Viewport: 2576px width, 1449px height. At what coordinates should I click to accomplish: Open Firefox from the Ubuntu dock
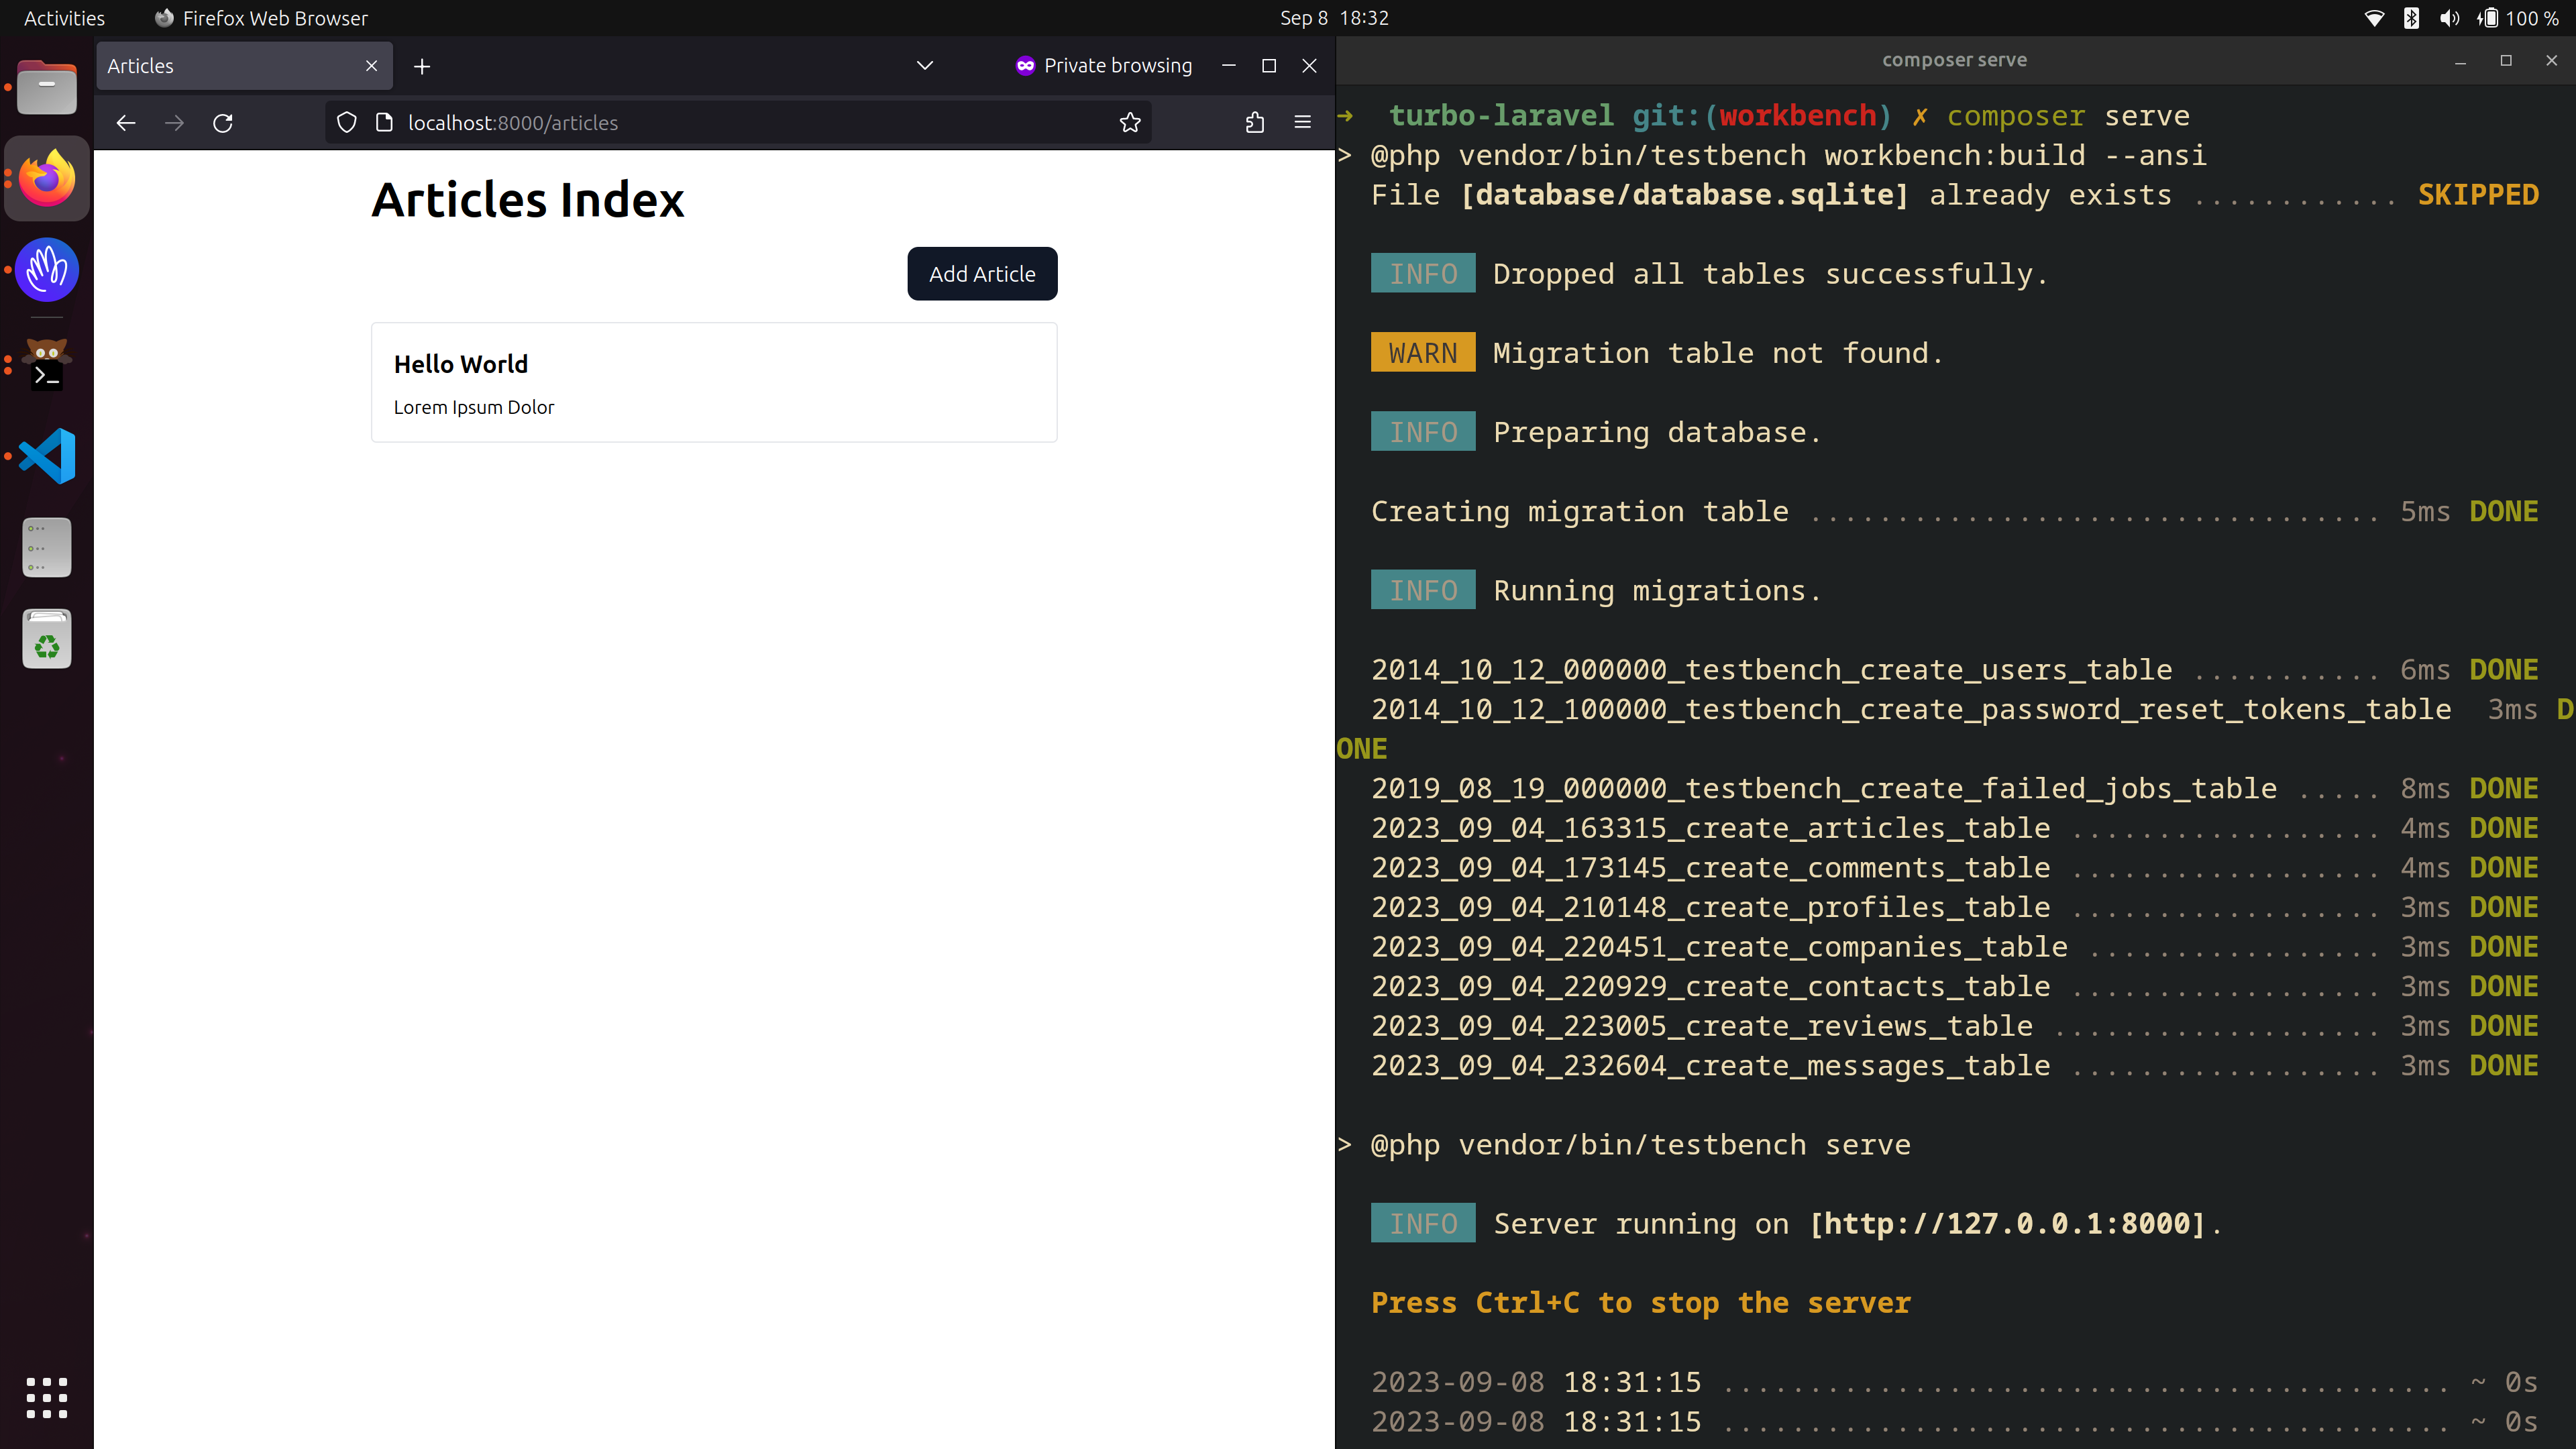(x=47, y=179)
